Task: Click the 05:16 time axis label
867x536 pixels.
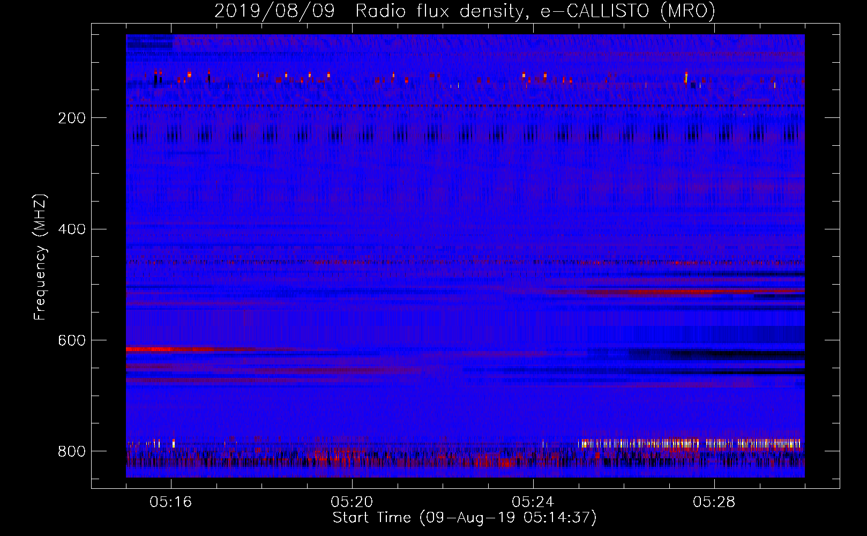Action: 171,502
